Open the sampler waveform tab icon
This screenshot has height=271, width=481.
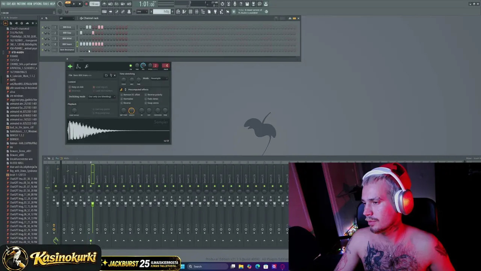point(70,67)
